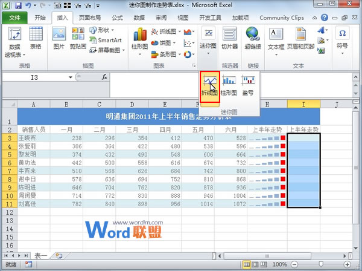Click the 盈亏 sparkline icon
The image size is (362, 271).
(248, 85)
